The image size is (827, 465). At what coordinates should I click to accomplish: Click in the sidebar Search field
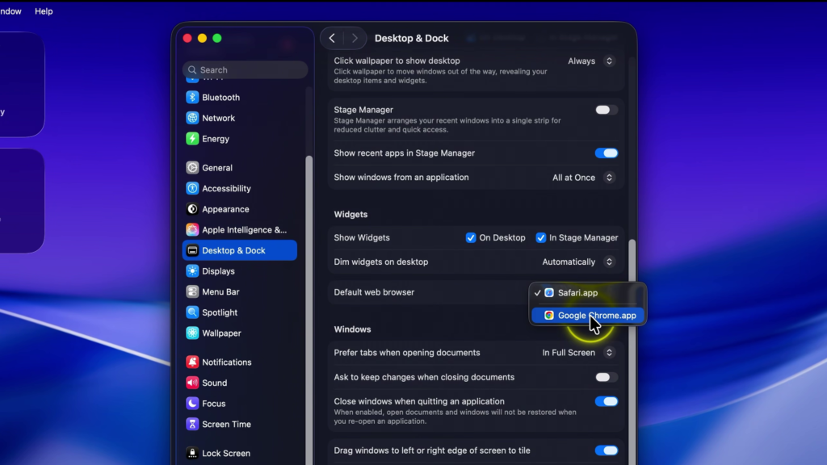click(x=246, y=69)
